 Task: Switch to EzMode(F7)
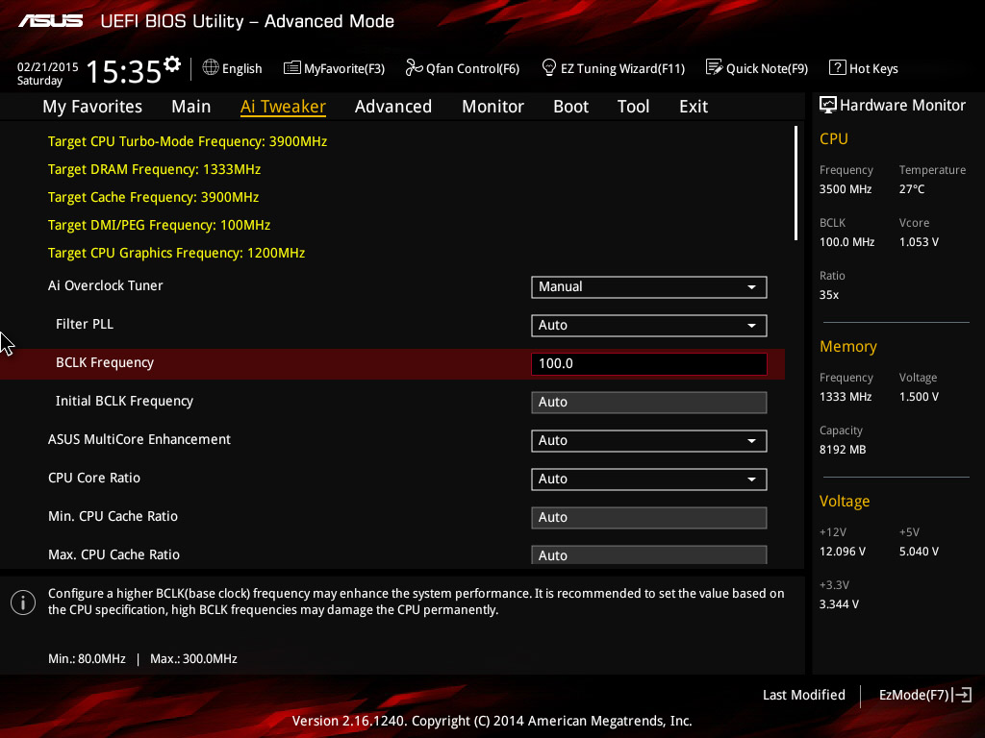(x=914, y=695)
